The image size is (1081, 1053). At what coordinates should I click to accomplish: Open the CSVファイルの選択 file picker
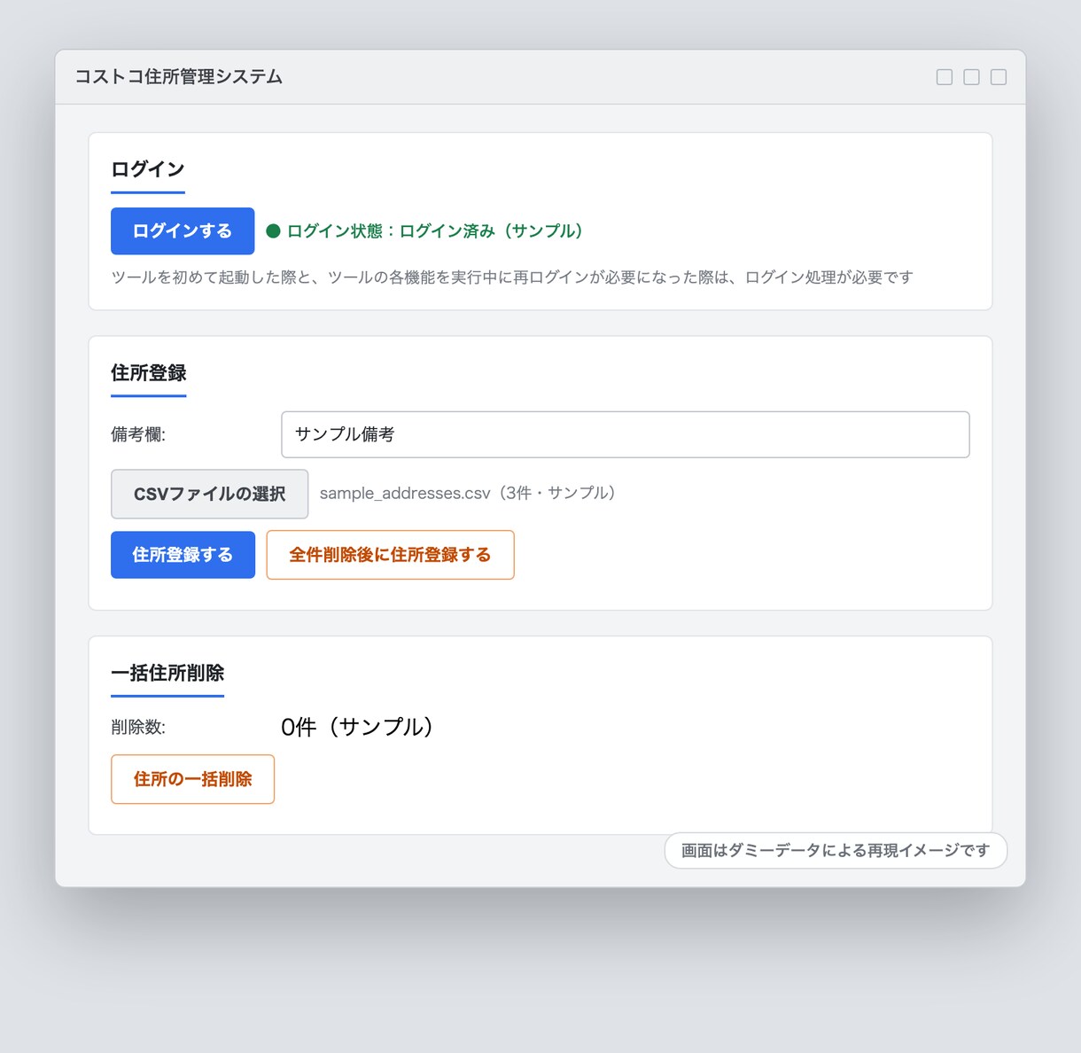pyautogui.click(x=210, y=494)
